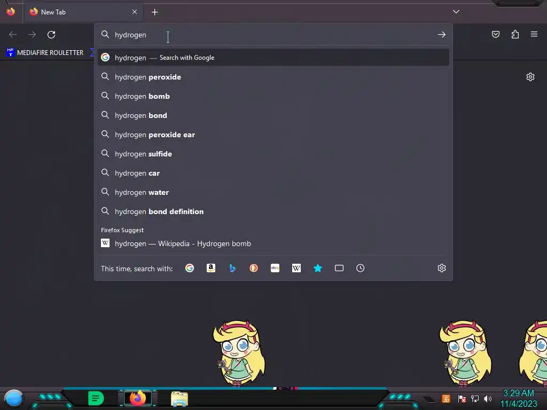Image resolution: width=547 pixels, height=410 pixels.
Task: Search with DuckDuckGo one-off icon
Action: pyautogui.click(x=254, y=268)
